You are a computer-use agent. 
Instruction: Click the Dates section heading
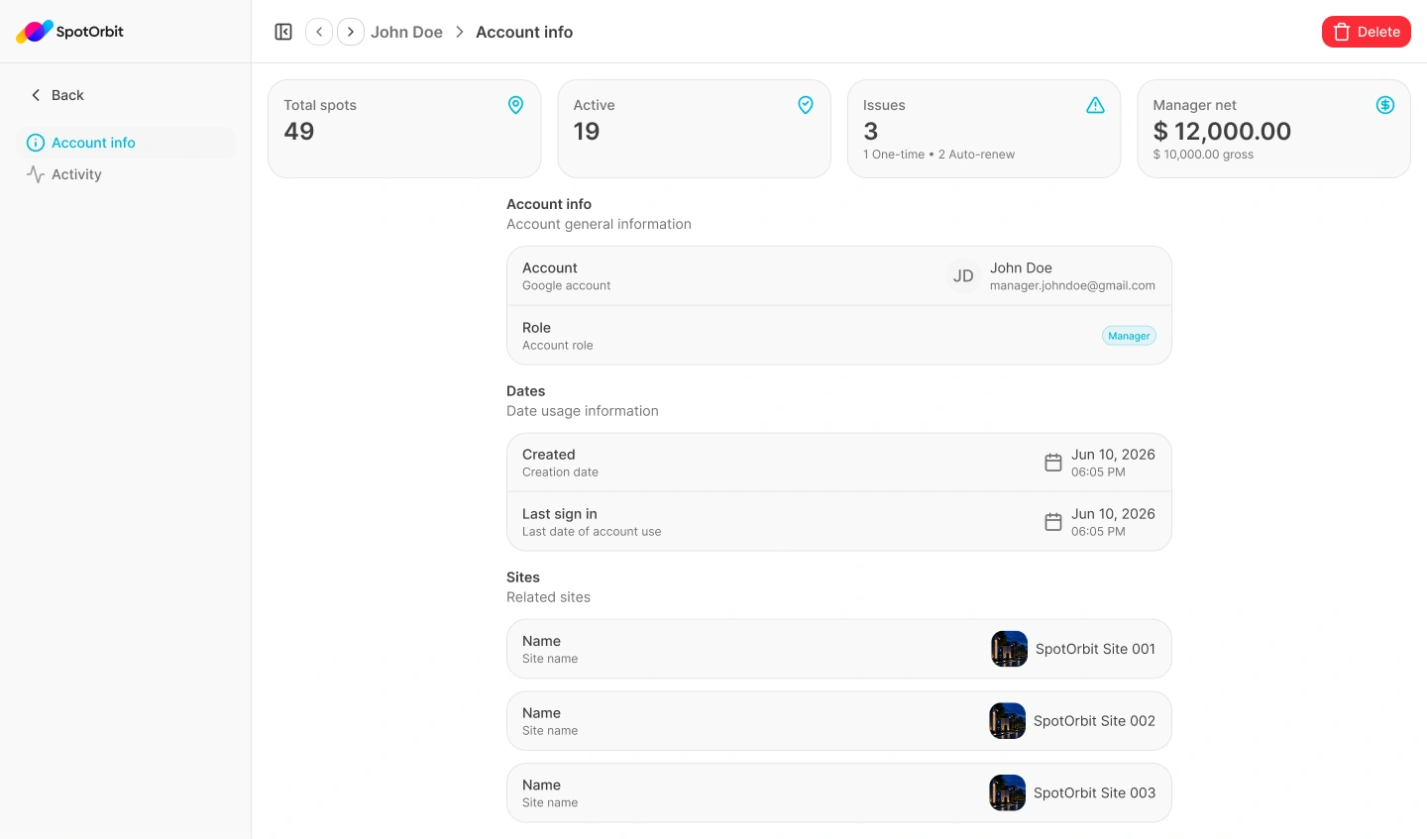coord(526,391)
